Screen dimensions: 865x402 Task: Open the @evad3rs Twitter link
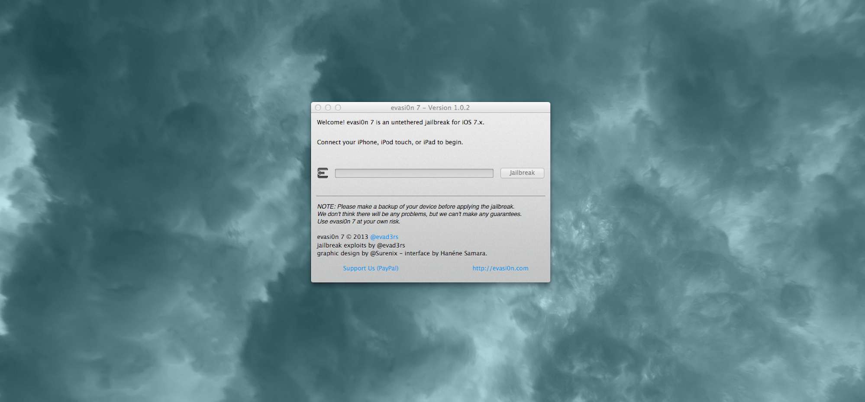(x=384, y=237)
